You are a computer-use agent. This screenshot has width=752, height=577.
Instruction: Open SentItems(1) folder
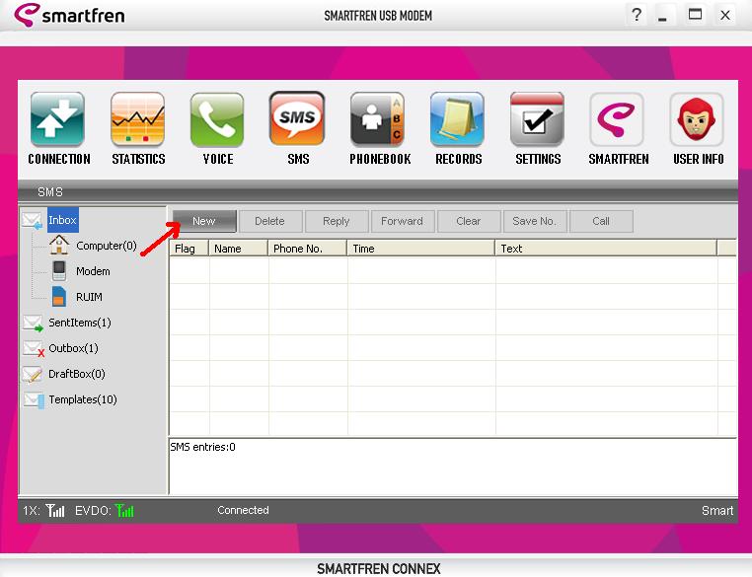[x=80, y=323]
